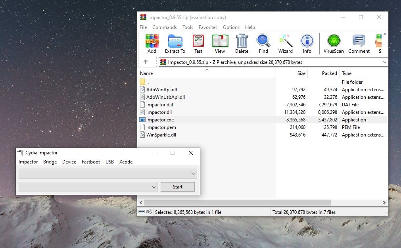401x248 pixels.
Task: Select the Impactor.pem file name
Action: 161,127
